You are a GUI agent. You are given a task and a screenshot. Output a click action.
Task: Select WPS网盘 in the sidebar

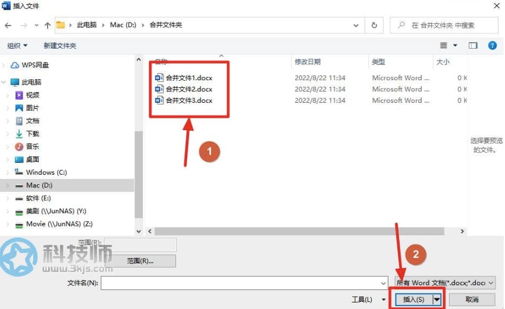34,65
